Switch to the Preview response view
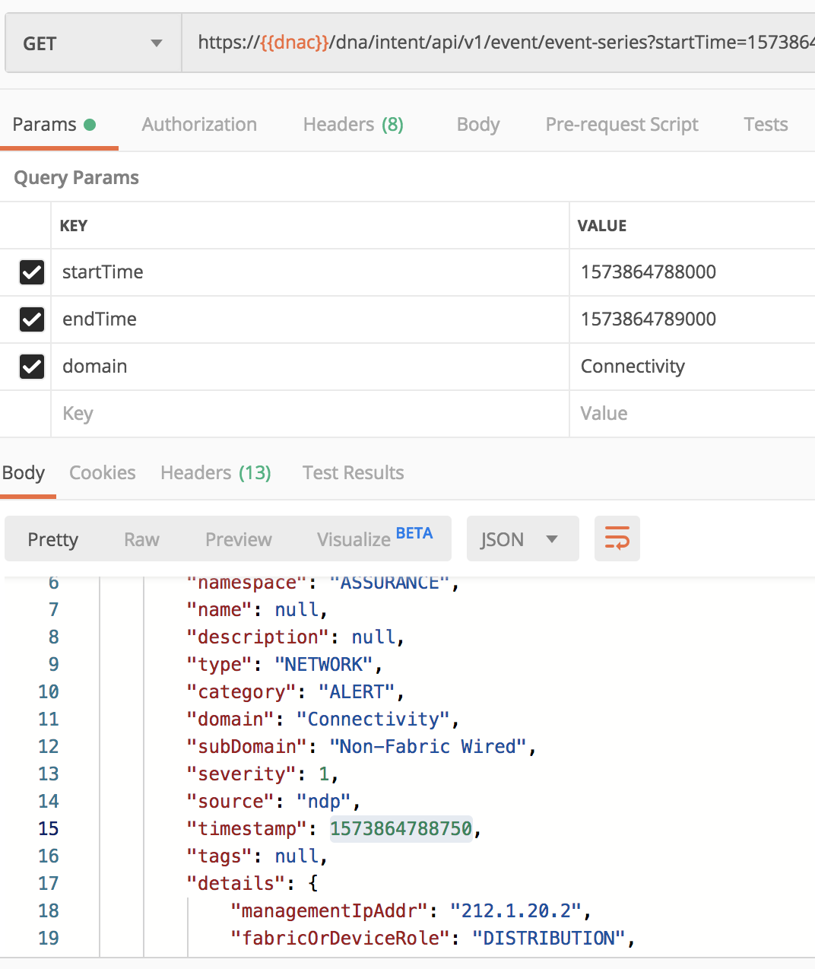This screenshot has width=815, height=969. (238, 539)
